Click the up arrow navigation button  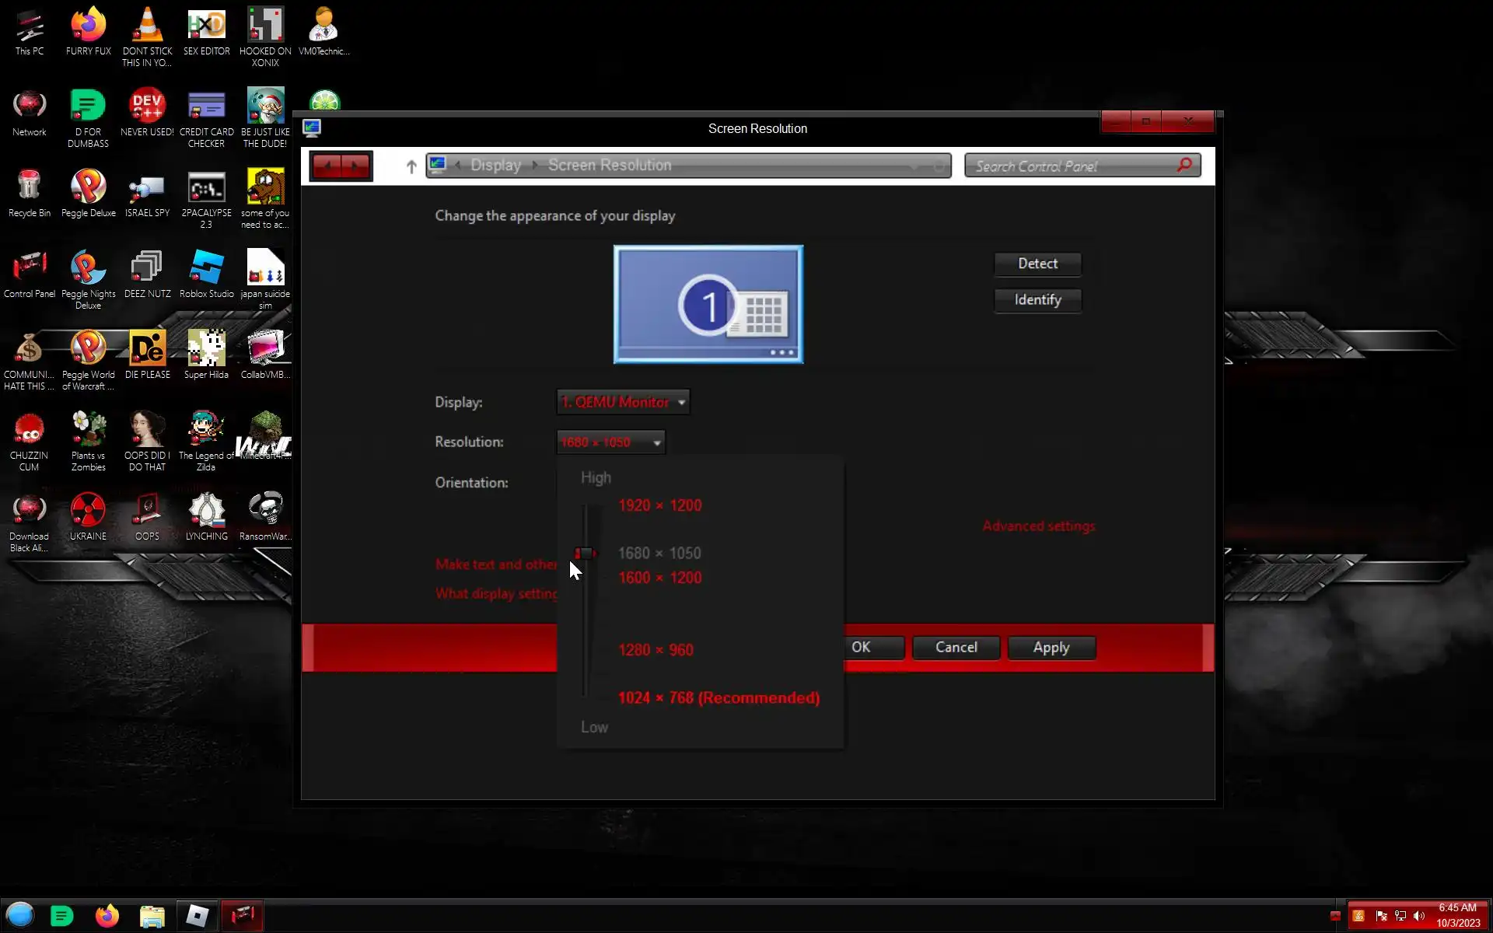pos(411,166)
